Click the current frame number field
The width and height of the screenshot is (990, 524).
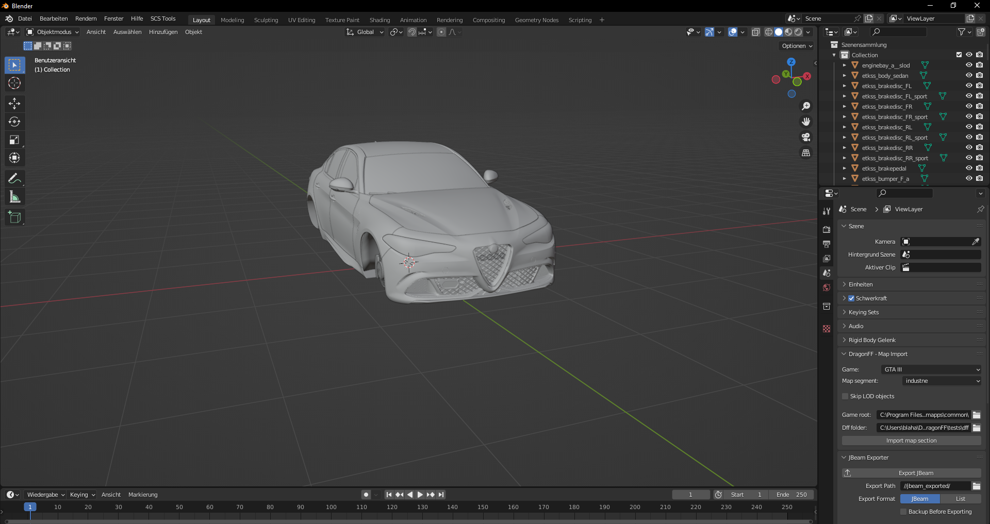[x=690, y=495]
